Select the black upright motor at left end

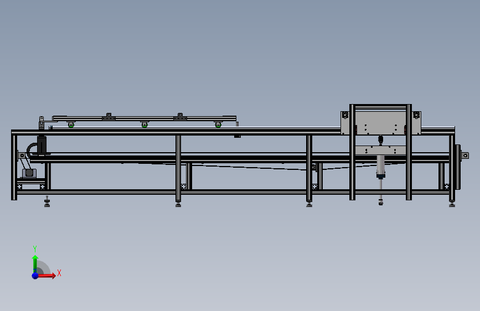42,145
